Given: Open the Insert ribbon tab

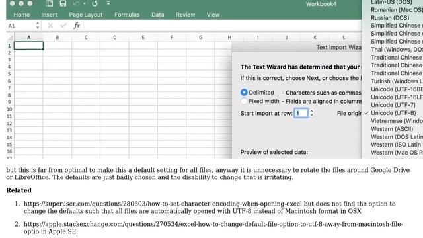Looking at the screenshot, I should pos(49,15).
